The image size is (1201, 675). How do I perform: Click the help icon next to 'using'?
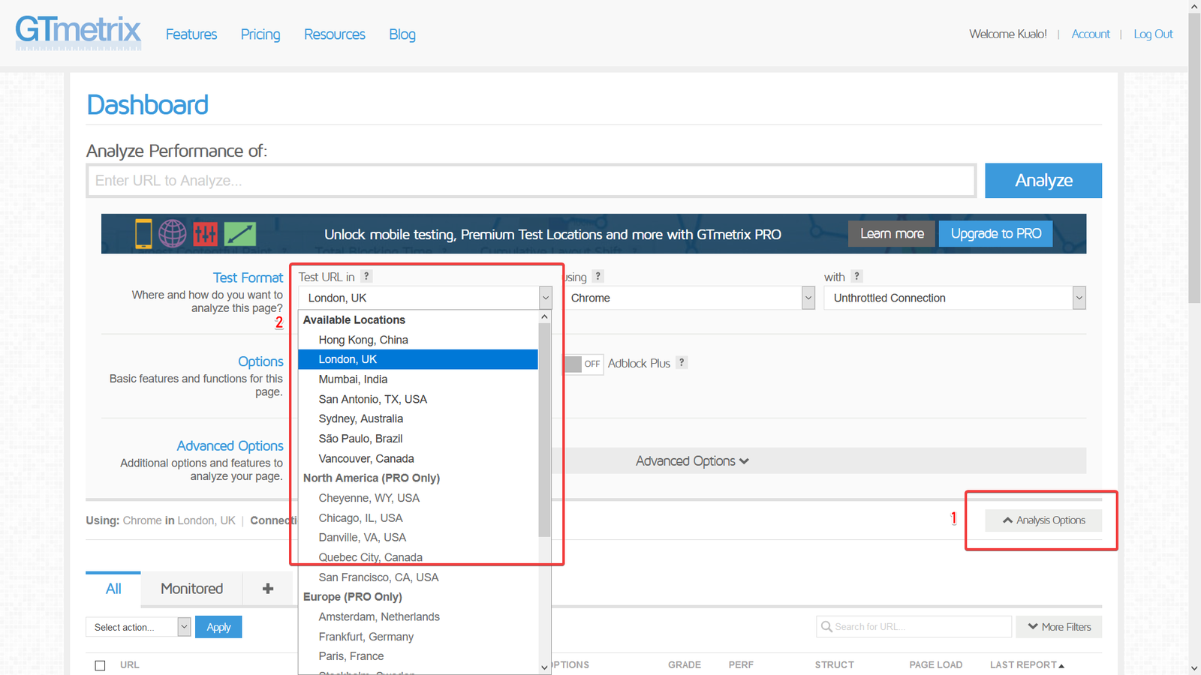point(597,276)
